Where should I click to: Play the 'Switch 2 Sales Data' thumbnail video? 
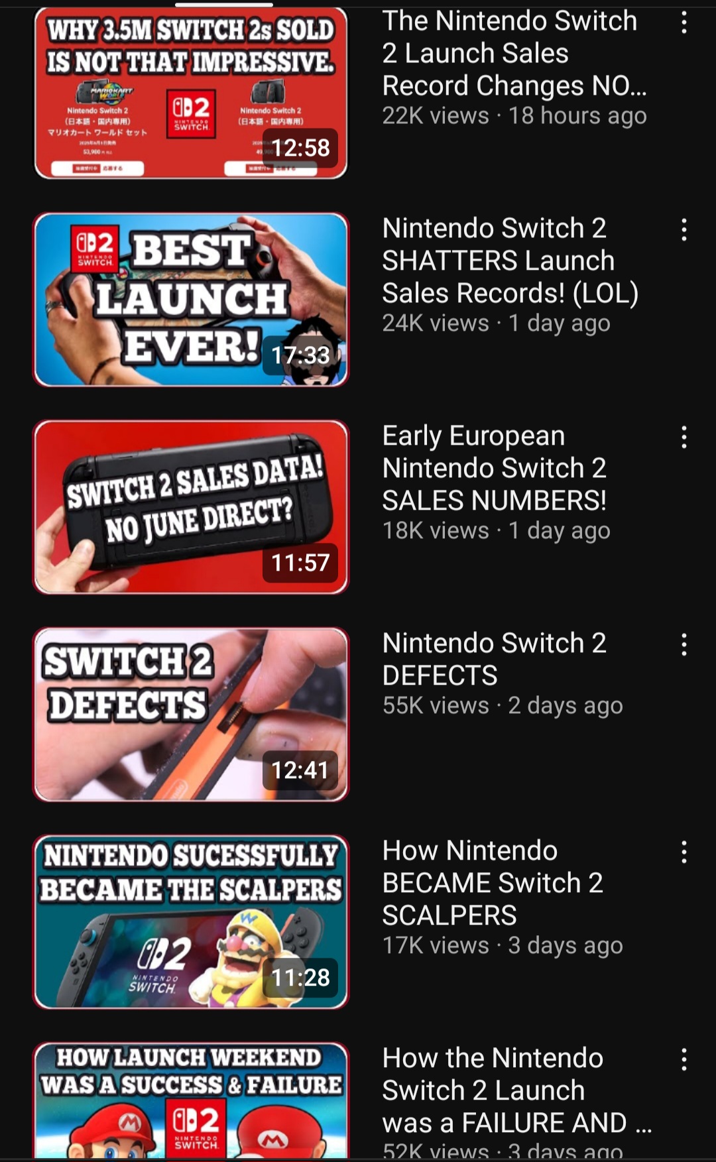point(191,507)
